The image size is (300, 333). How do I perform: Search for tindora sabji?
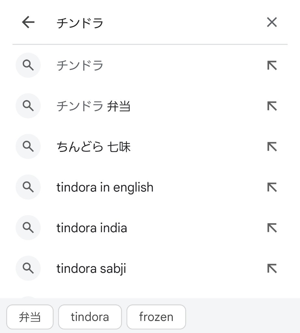click(x=91, y=269)
